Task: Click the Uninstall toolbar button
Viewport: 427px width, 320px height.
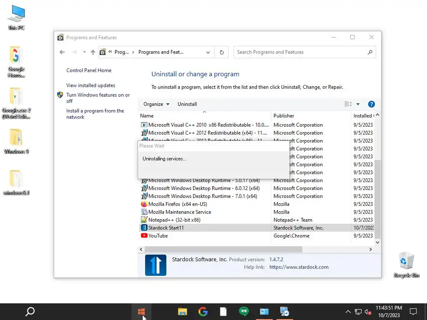Action: pyautogui.click(x=187, y=104)
